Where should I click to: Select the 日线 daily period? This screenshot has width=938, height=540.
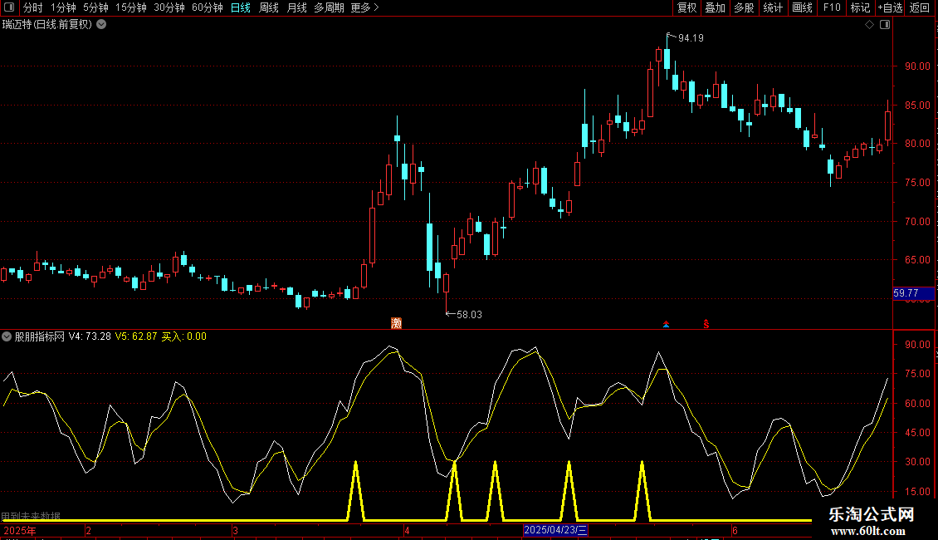[241, 7]
